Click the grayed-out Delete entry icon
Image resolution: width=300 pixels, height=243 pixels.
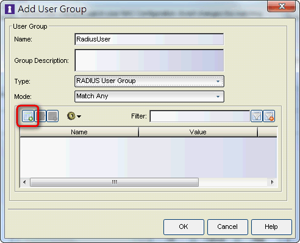[x=52, y=116]
